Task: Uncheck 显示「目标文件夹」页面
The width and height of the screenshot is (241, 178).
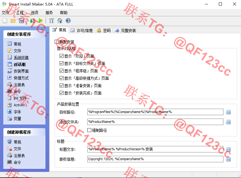Action: [61, 63]
